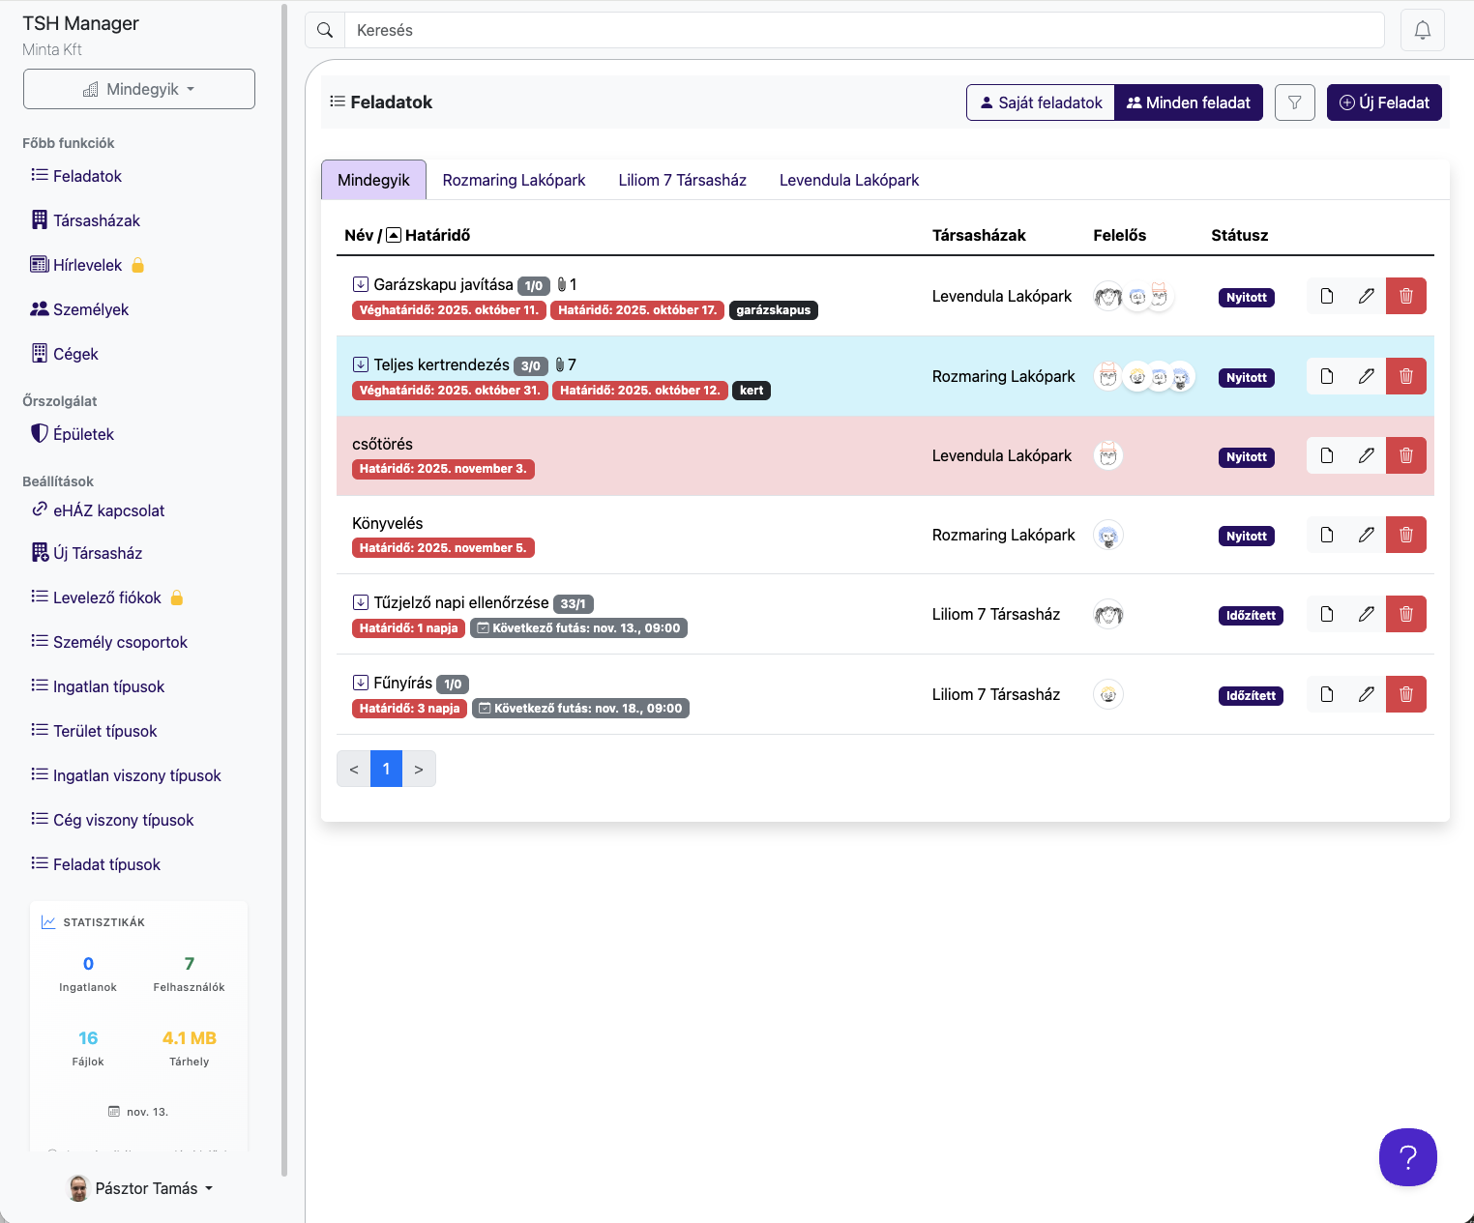Delete the Fűnyírás task

click(1405, 694)
